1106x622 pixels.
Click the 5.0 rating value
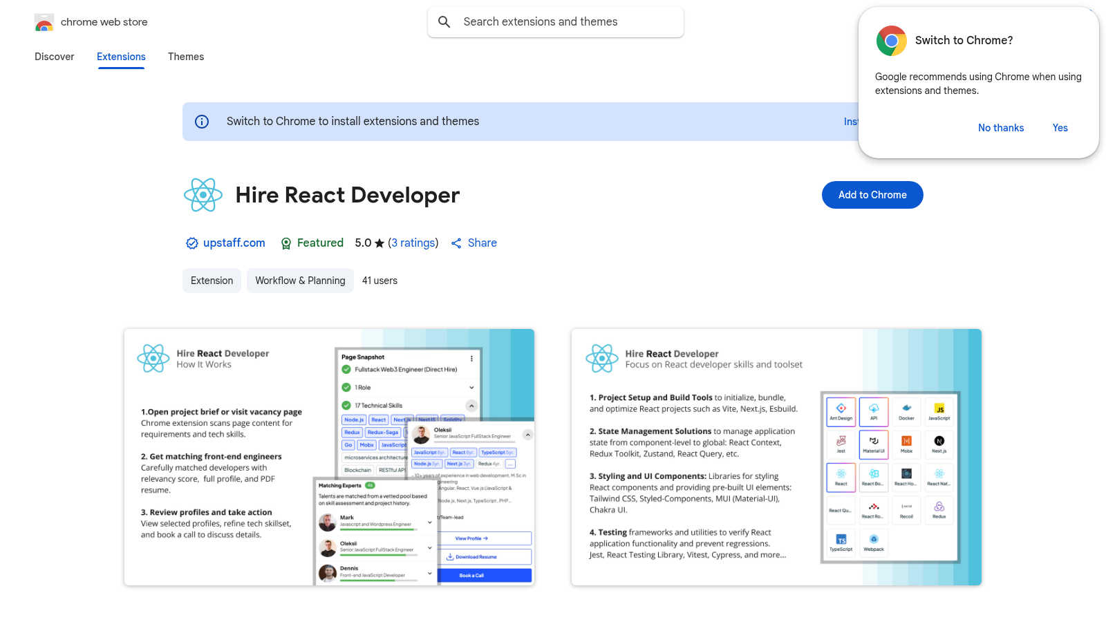pos(363,243)
